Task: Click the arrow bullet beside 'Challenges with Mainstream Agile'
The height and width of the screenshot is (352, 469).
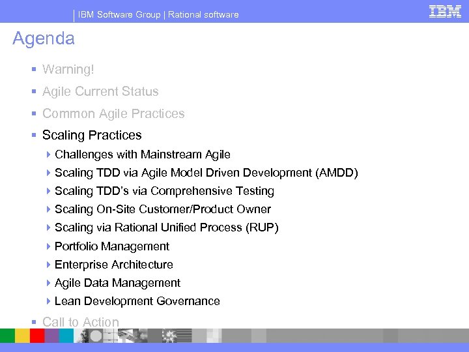Action: click(x=48, y=154)
